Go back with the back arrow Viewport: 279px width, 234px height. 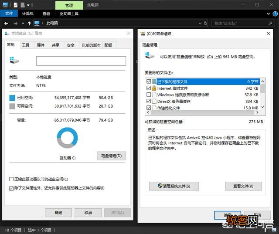click(6, 23)
